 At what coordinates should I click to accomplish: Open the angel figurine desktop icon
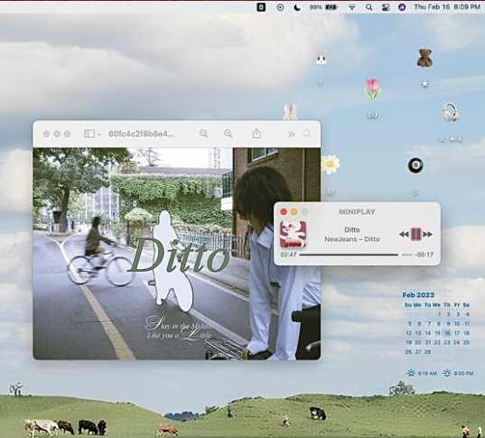point(291,111)
